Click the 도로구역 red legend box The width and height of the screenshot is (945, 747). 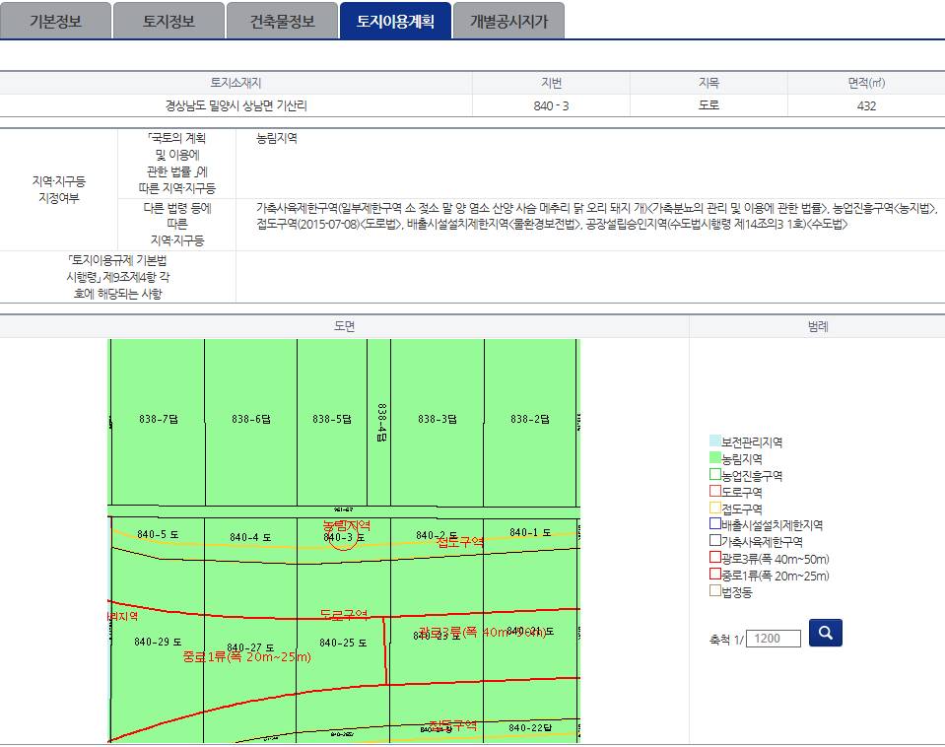tap(714, 491)
